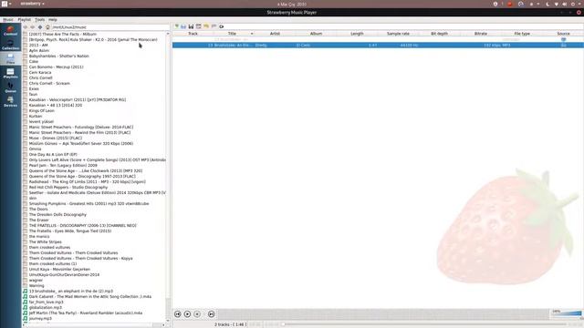
Task: Select the Cake folder
Action: [34, 61]
